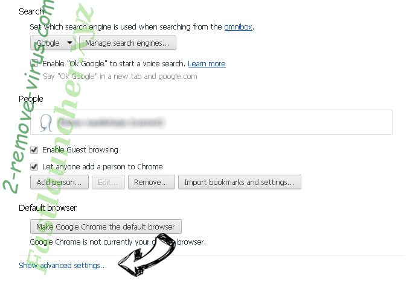Select the blurred user profile entry
The width and height of the screenshot is (407, 294).
(211, 122)
